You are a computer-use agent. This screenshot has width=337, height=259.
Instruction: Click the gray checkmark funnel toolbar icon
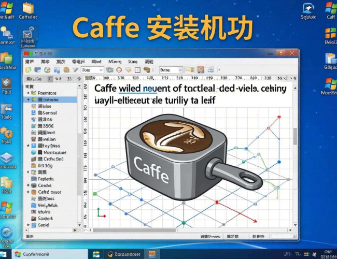tap(75, 69)
